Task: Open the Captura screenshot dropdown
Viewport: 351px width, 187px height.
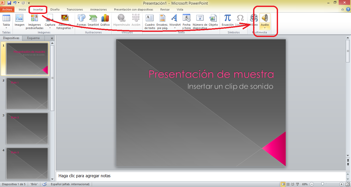Action: click(50, 28)
